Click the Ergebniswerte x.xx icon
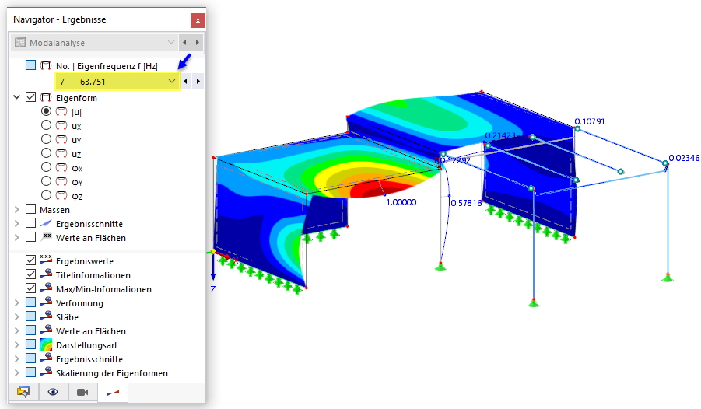The image size is (701, 409). click(46, 260)
